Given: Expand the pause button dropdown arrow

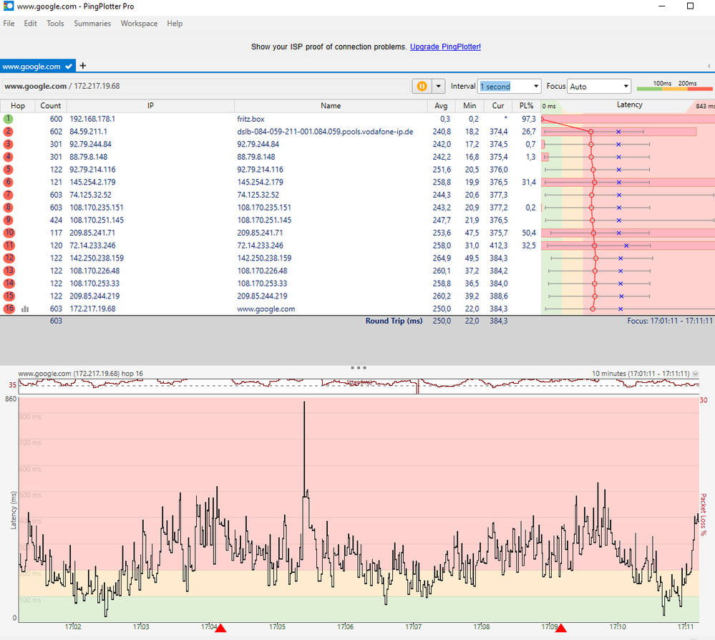Looking at the screenshot, I should click(439, 86).
